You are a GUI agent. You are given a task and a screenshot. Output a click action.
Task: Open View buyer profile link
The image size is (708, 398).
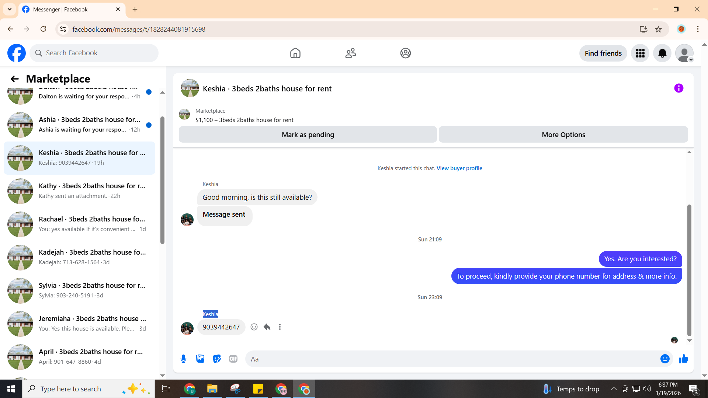coord(459,168)
